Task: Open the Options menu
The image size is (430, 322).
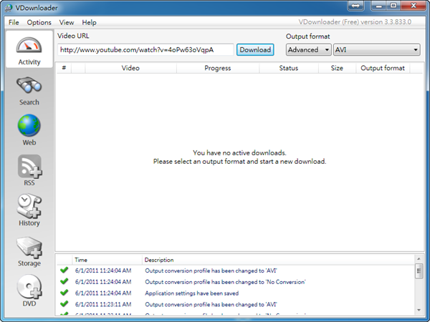Action: tap(39, 22)
